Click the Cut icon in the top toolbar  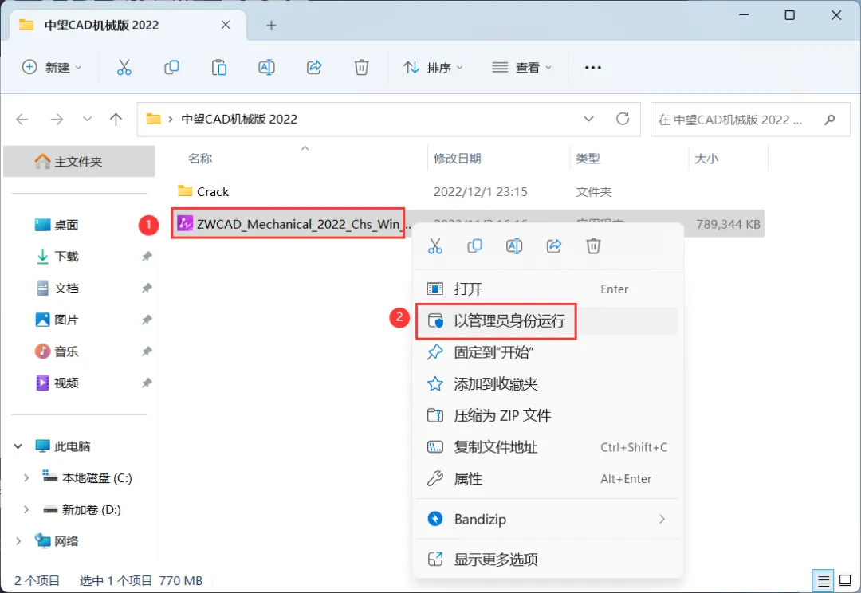[x=124, y=68]
